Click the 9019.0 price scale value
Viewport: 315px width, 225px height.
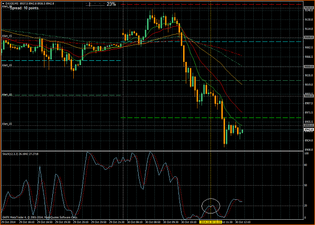point(310,85)
